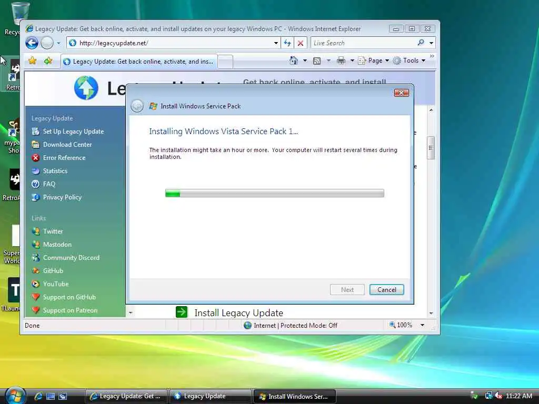Click the Error Reference red X icon
This screenshot has width=539, height=404.
(35, 158)
